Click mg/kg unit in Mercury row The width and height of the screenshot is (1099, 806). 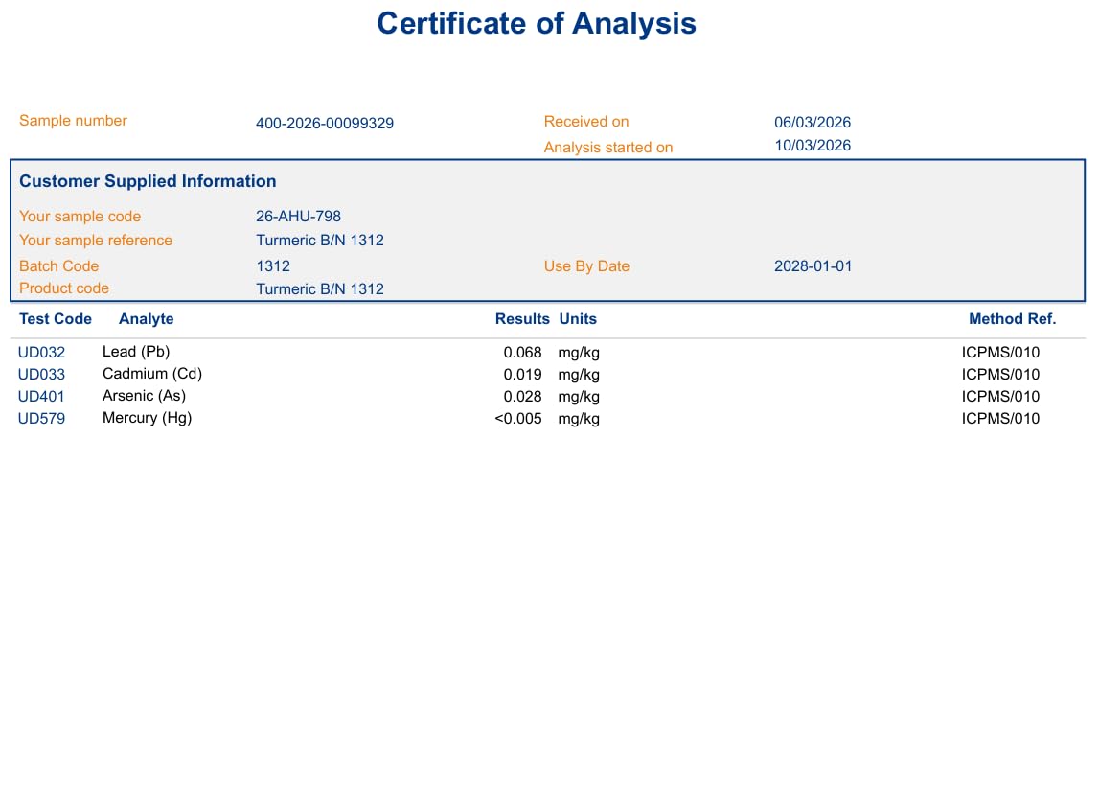(579, 419)
